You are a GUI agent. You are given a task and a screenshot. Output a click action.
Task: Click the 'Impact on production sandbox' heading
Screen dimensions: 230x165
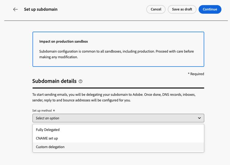coord(64,41)
